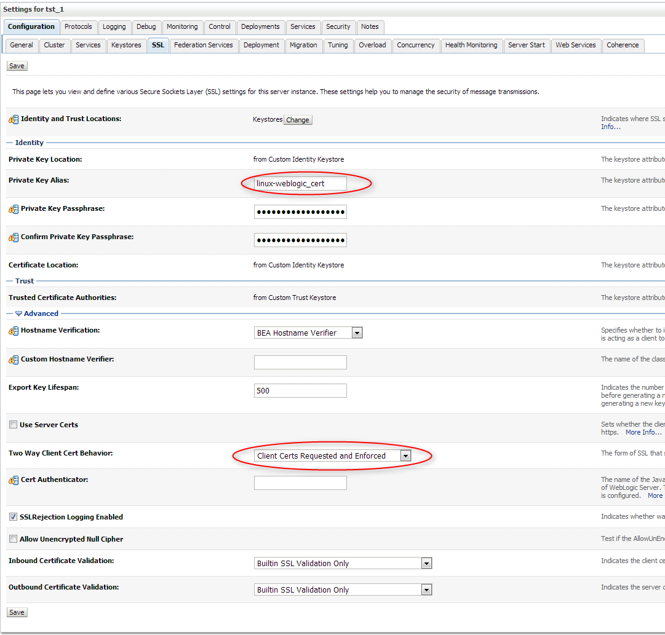Click the change indicator icon next to Private Key Passphrase
This screenshot has height=635, width=665.
coord(13,208)
